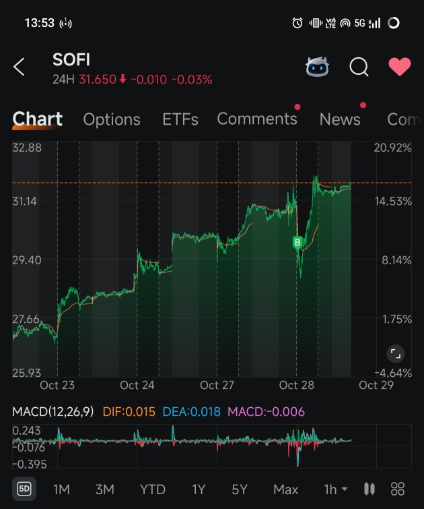
Task: Select the Max range button
Action: (285, 489)
